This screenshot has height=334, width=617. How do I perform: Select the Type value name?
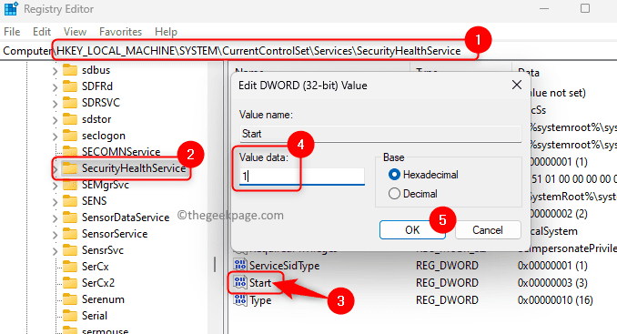(260, 300)
